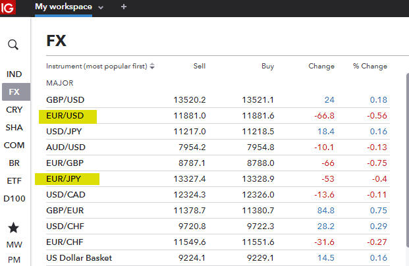This screenshot has height=266, width=409.
Task: Open IND in the sidebar
Action: point(14,74)
